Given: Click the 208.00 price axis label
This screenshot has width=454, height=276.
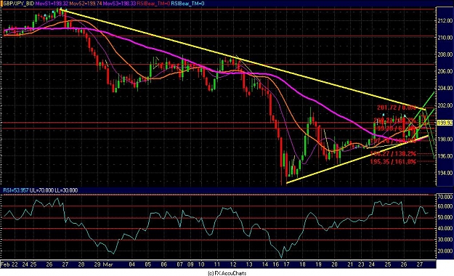Looking at the screenshot, I should 445,54.
